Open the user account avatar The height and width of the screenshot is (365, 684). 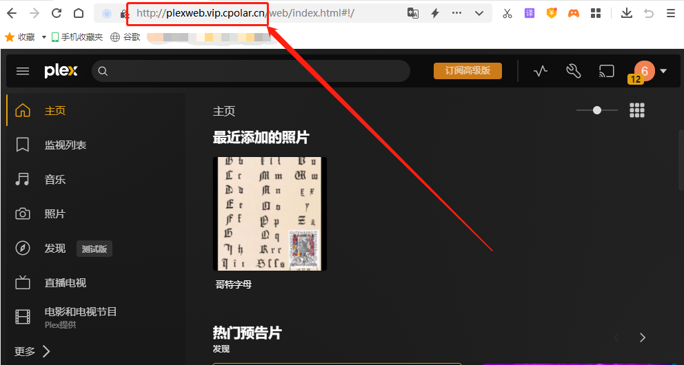[644, 71]
